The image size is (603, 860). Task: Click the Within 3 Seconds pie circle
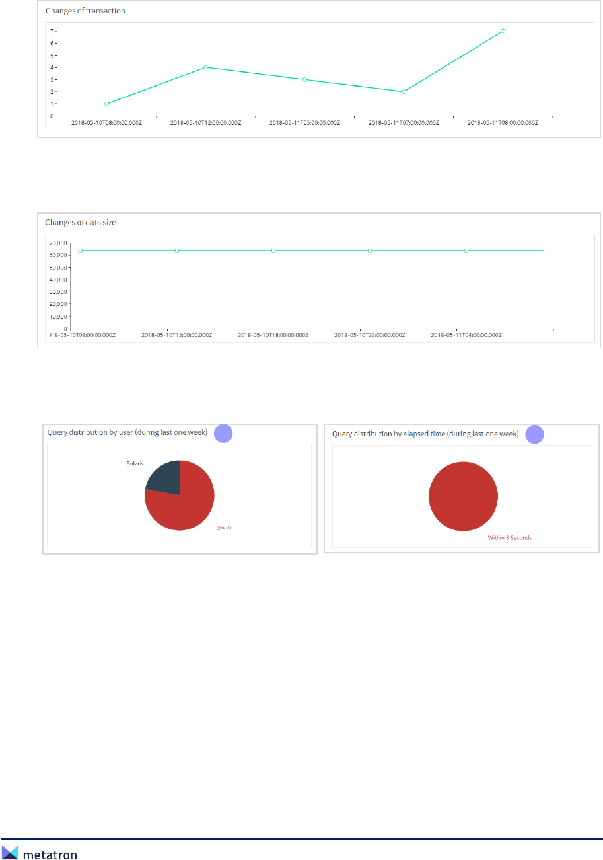tap(463, 496)
